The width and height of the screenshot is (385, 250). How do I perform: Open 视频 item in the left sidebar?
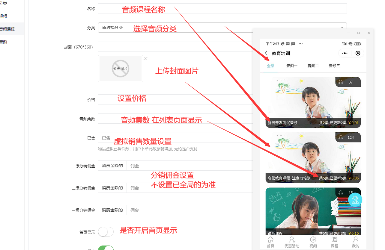pyautogui.click(x=12, y=16)
